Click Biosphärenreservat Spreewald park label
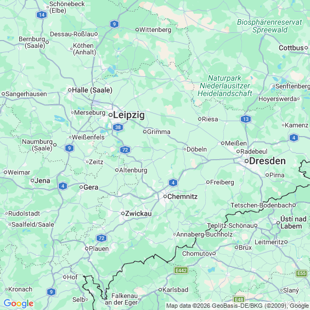 [x=269, y=26]
